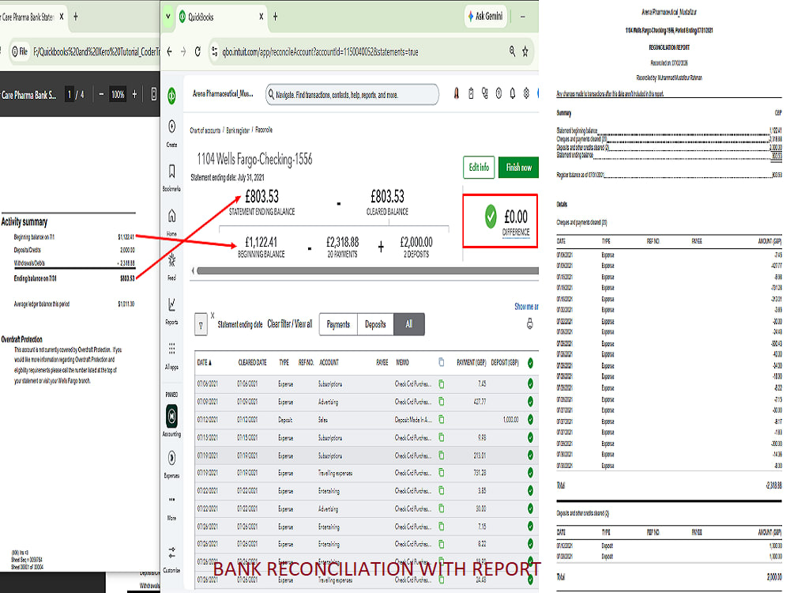Open the More menu in the sidebar

[x=171, y=508]
